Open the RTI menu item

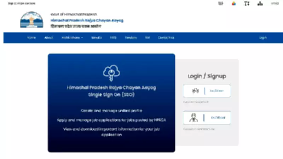(148, 37)
